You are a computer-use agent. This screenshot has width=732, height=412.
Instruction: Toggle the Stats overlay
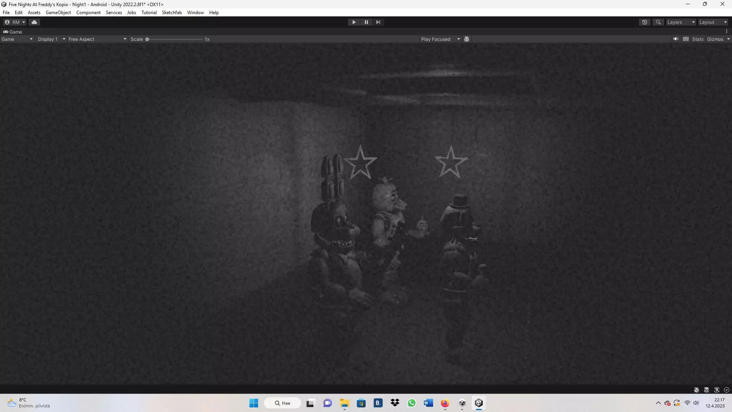click(698, 39)
